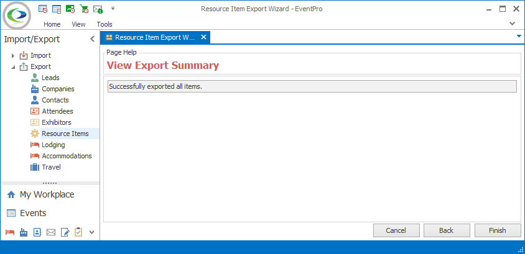Open the envelope notification icon with badge
The width and height of the screenshot is (525, 254).
click(98, 9)
